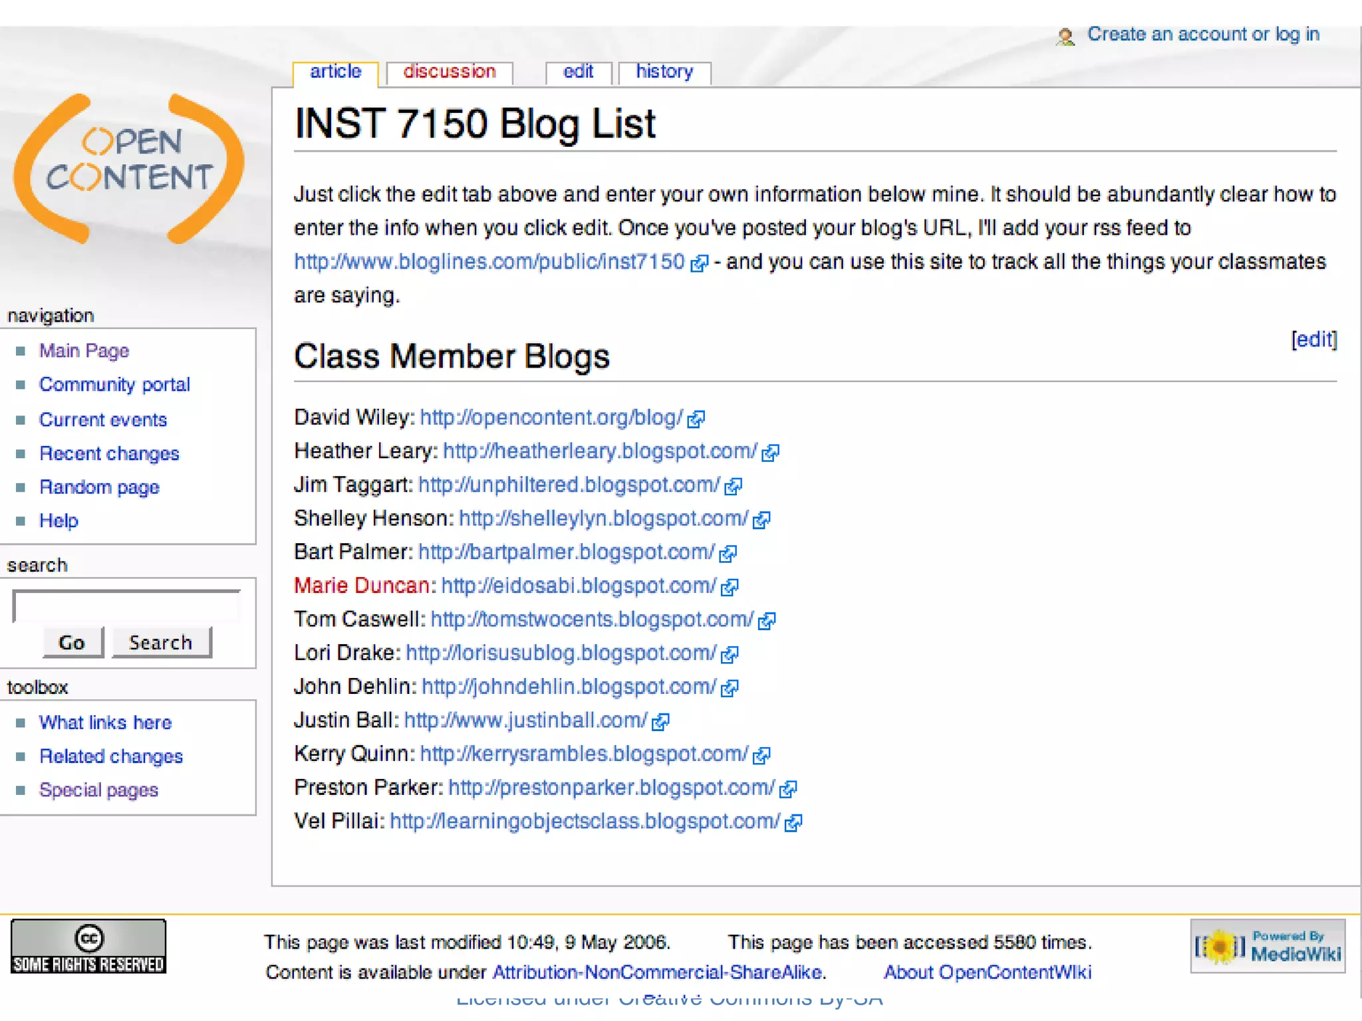Image resolution: width=1362 pixels, height=1021 pixels.
Task: Click the Class Member Blogs section edit link
Action: pos(1313,340)
